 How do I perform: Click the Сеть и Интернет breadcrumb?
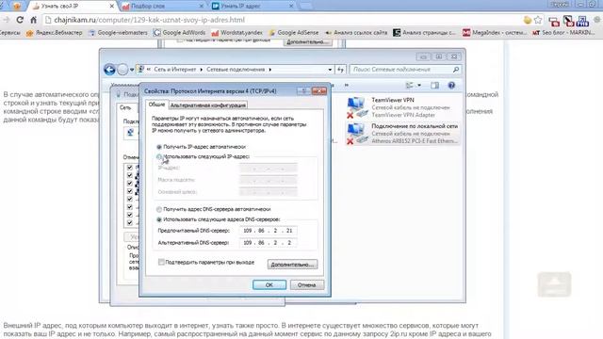(x=175, y=70)
